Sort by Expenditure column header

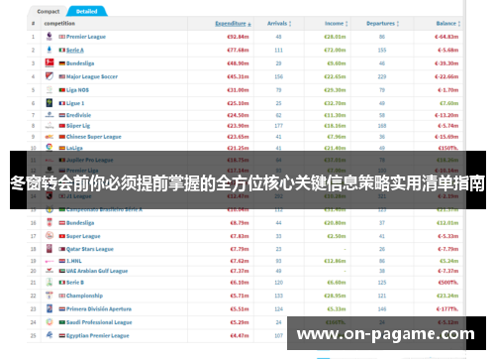click(233, 24)
